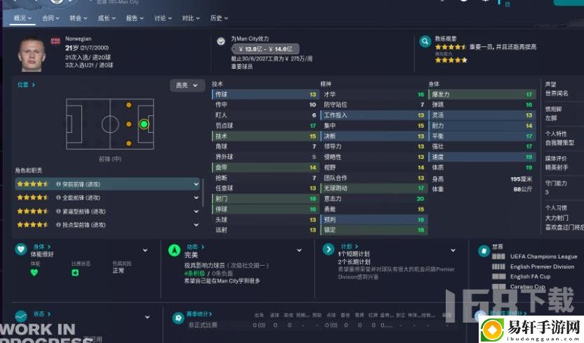Open the 概况 overview tab
This screenshot has width=584, height=343.
click(22, 18)
